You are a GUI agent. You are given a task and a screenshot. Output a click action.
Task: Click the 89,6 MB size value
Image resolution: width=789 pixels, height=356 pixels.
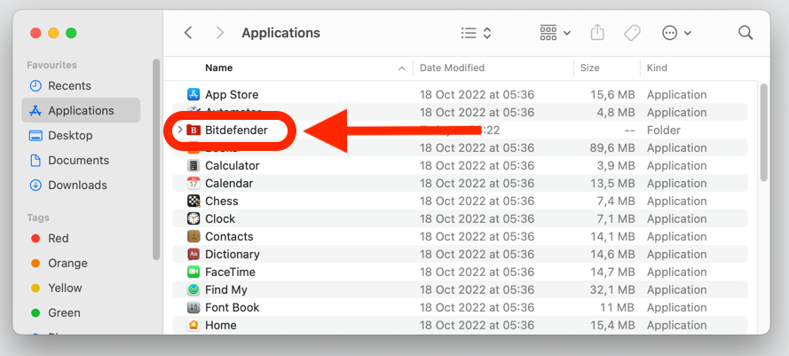tap(611, 148)
